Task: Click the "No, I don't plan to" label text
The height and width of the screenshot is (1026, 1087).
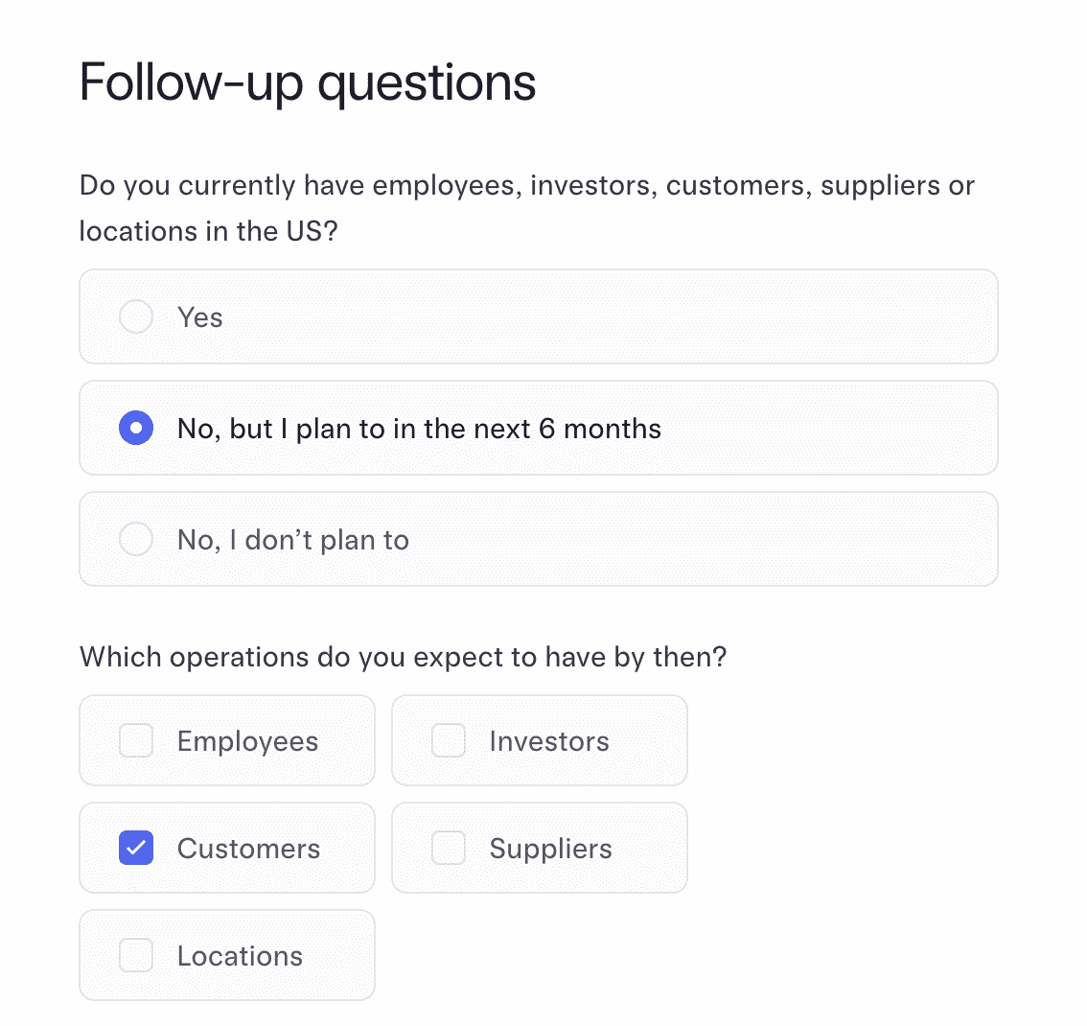Action: point(293,540)
